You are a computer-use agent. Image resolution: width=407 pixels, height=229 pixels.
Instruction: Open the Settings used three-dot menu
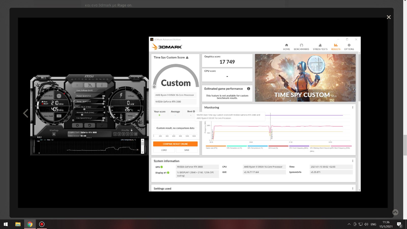(x=353, y=189)
